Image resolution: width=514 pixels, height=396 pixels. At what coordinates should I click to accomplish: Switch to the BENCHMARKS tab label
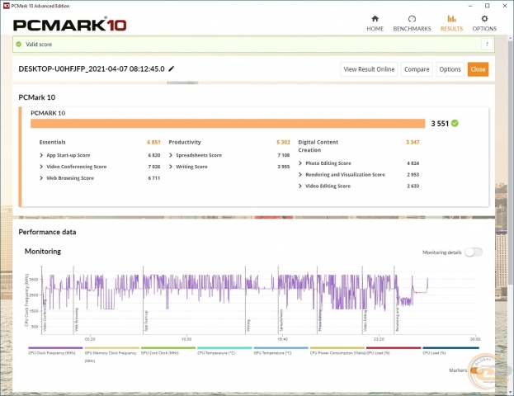tap(412, 29)
